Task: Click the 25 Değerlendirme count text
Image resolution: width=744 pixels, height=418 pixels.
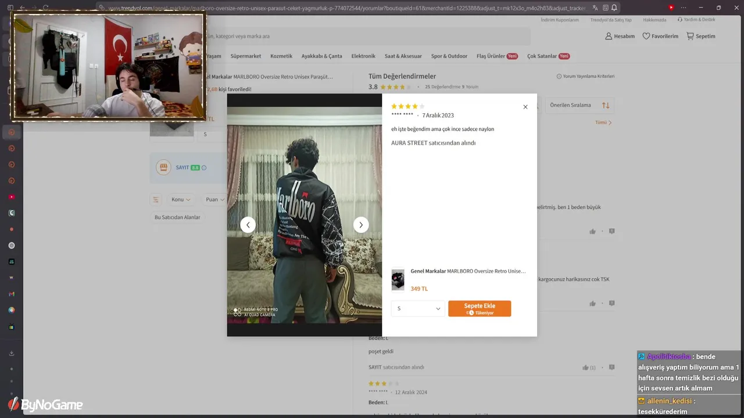Action: point(442,87)
